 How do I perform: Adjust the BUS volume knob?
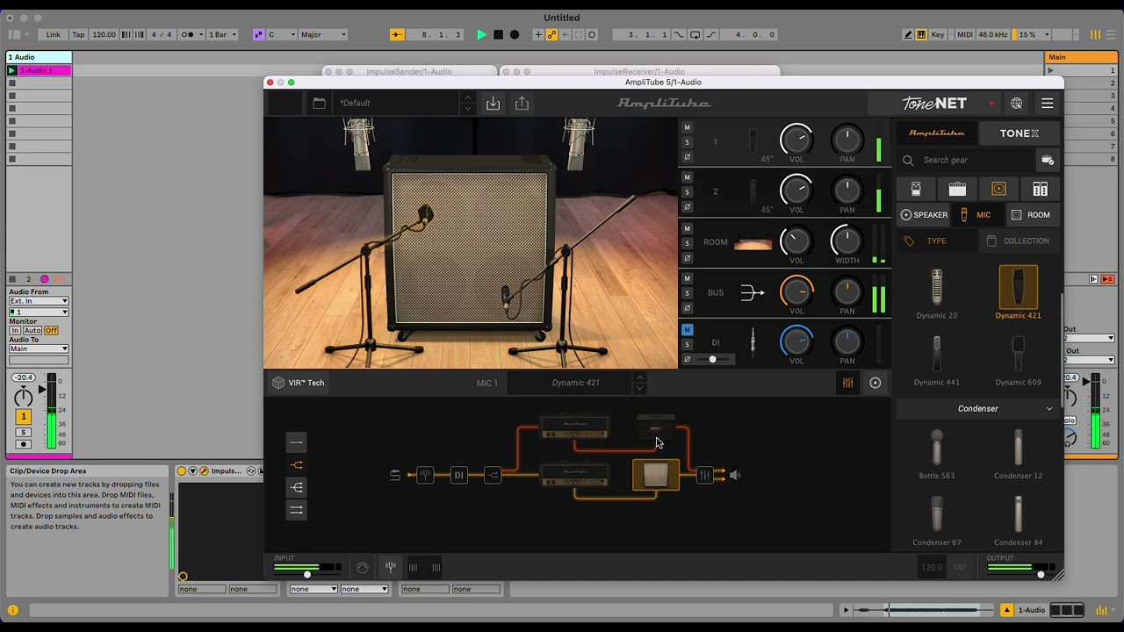tap(796, 291)
